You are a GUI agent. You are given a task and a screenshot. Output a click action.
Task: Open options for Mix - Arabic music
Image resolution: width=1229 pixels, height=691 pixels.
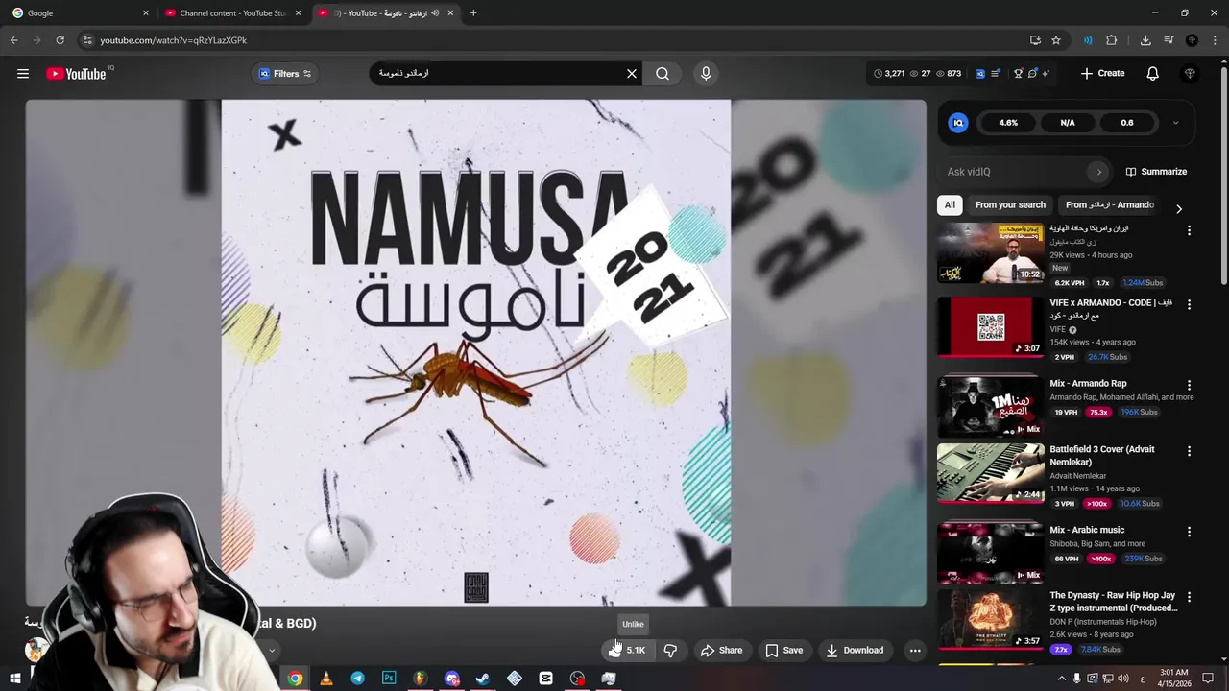pyautogui.click(x=1189, y=532)
